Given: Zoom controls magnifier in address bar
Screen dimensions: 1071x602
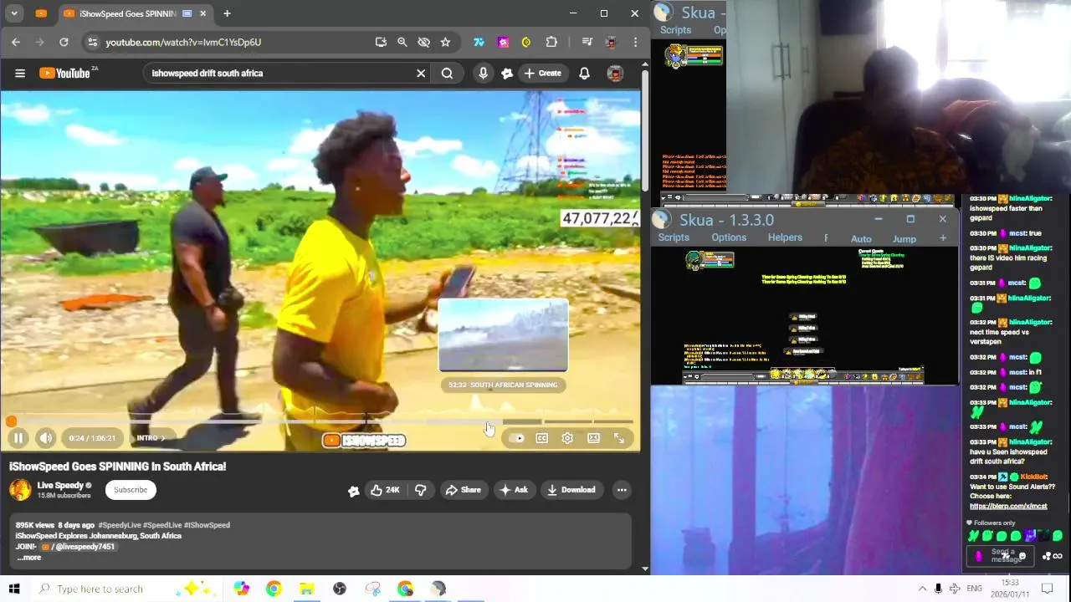Looking at the screenshot, I should [x=402, y=42].
